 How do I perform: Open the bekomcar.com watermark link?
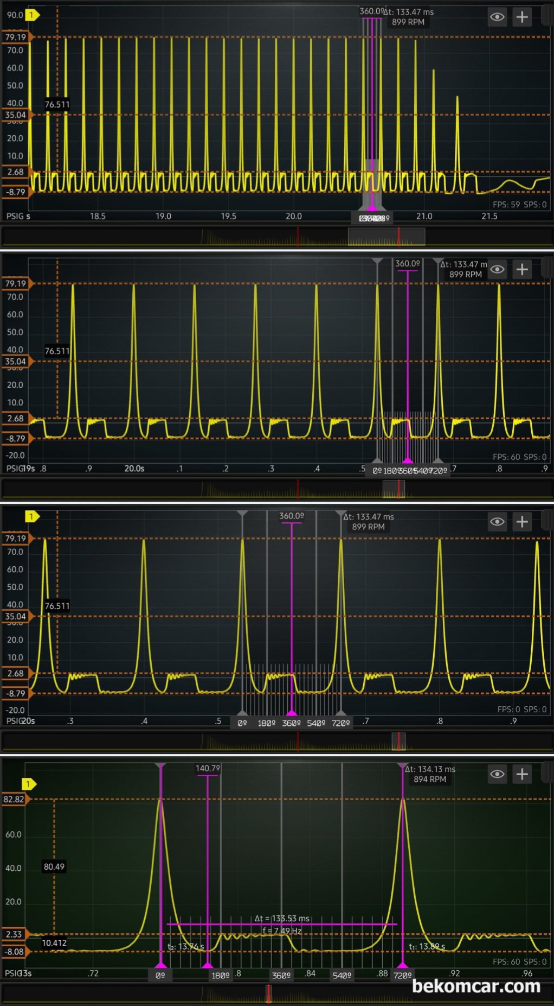(x=476, y=986)
